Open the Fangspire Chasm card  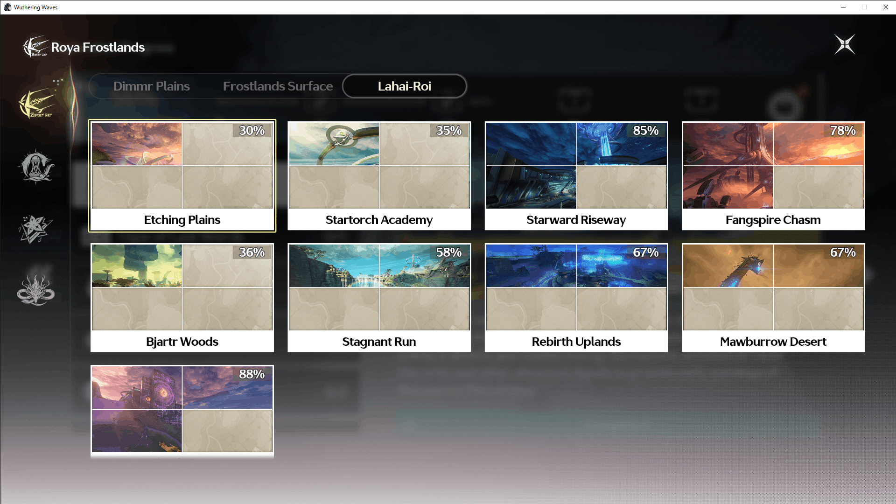pyautogui.click(x=773, y=176)
